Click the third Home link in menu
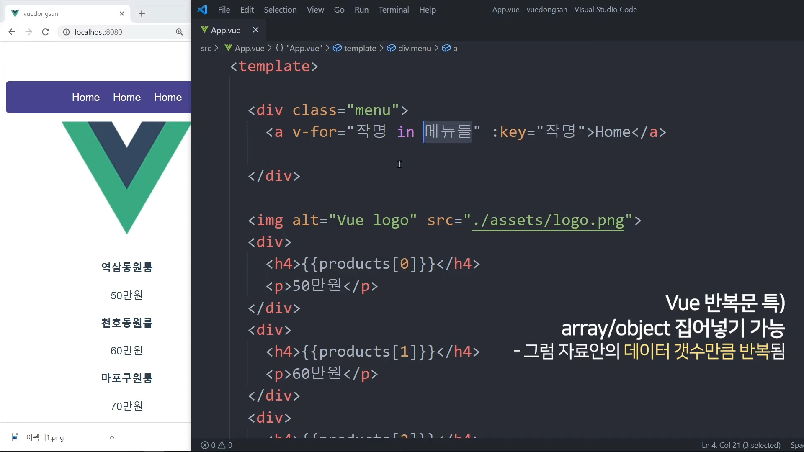 tap(167, 97)
